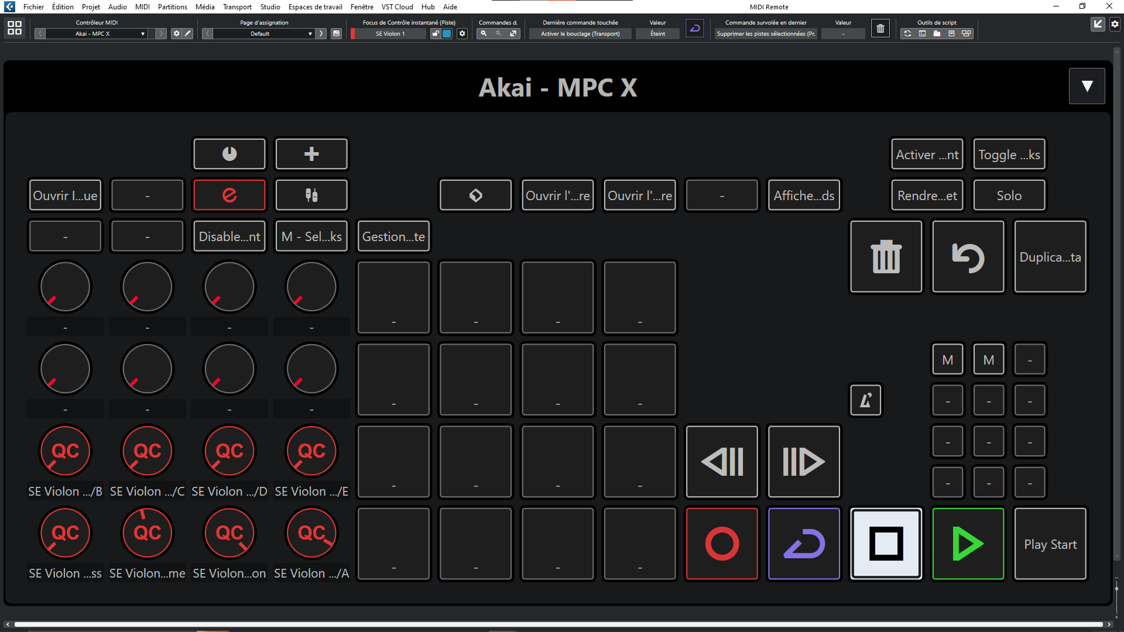The image size is (1124, 632).
Task: Open the MIDI menu
Action: pyautogui.click(x=142, y=6)
